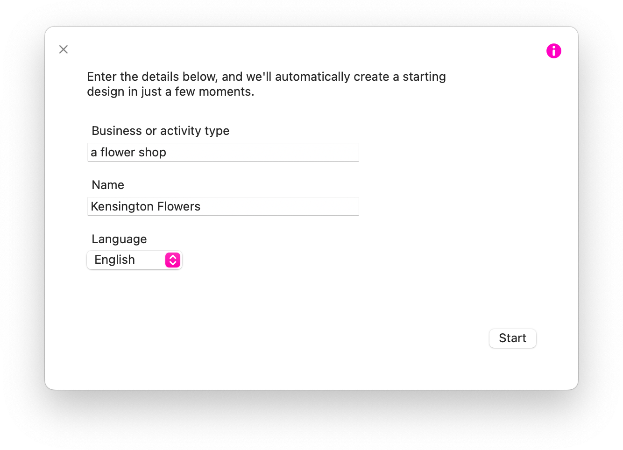Place cursor on the word "flower"
This screenshot has width=623, height=450.
pyautogui.click(x=118, y=153)
